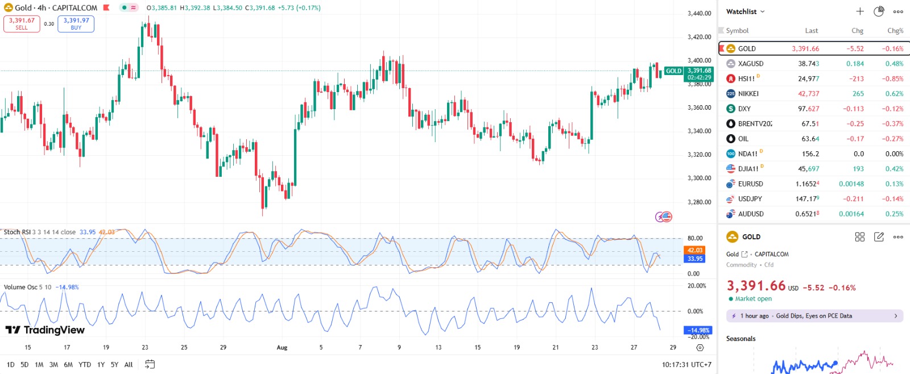This screenshot has height=374, width=910.
Task: Expand the Watchlist name dropdown
Action: [746, 11]
